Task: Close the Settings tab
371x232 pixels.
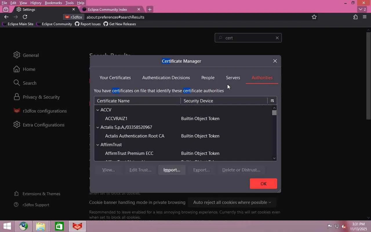Action: coord(74,9)
